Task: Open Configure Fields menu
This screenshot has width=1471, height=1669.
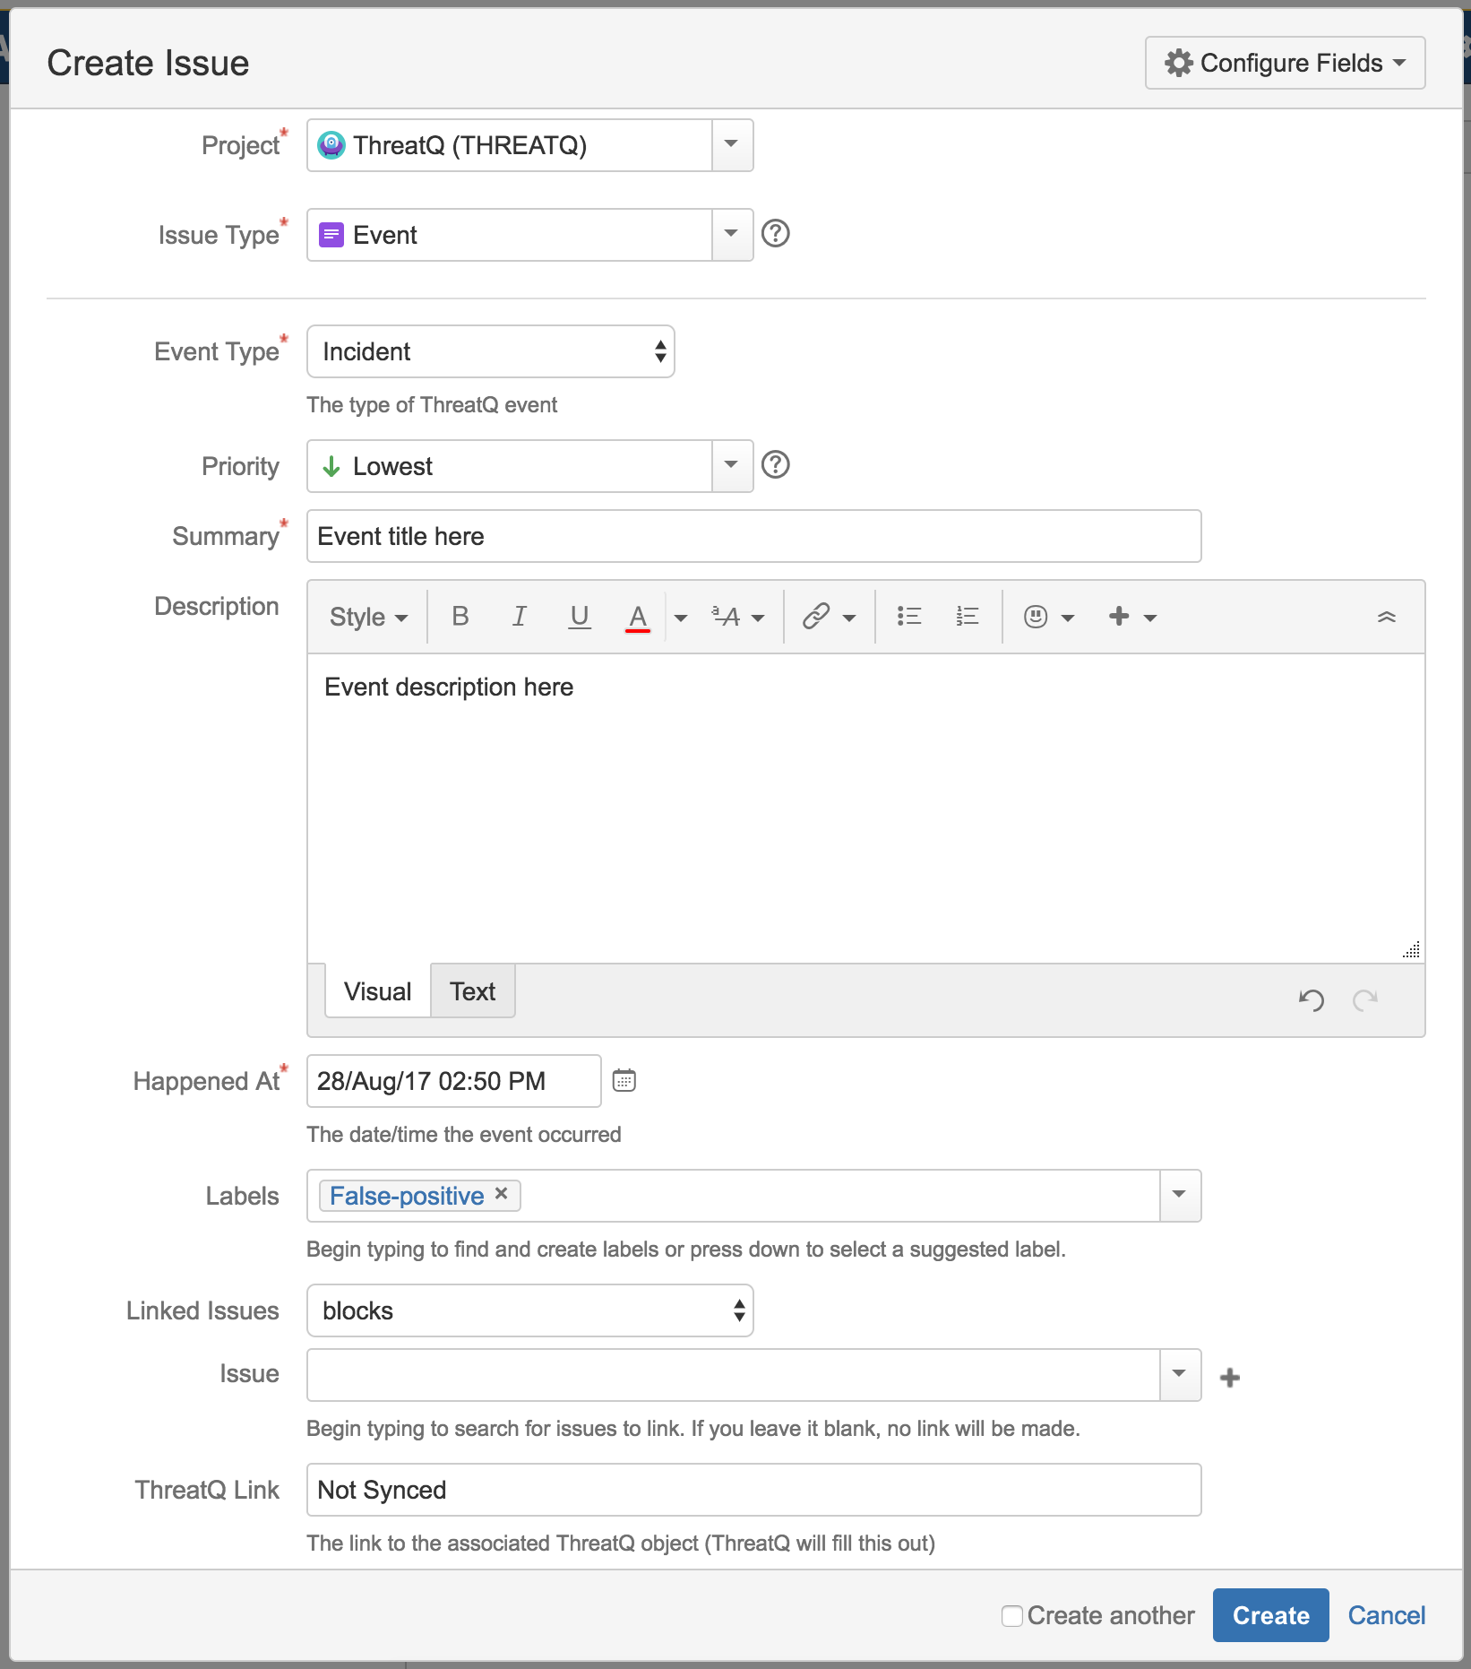Action: [1285, 63]
